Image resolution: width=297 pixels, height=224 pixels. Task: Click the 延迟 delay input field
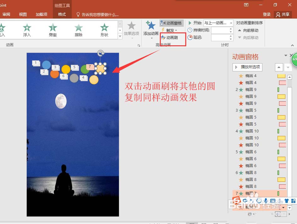coord(220,37)
